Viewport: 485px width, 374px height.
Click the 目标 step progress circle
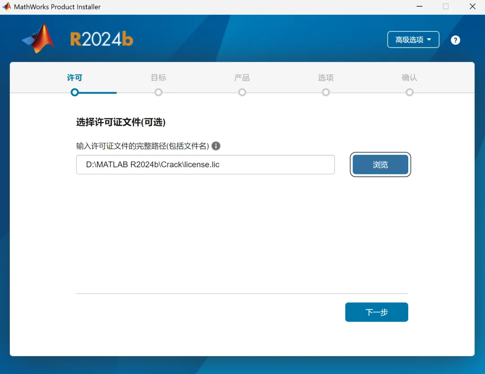click(x=159, y=92)
